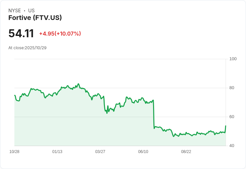The width and height of the screenshot is (246, 169).
Task: Click the NYSE exchange label
Action: pos(14,11)
